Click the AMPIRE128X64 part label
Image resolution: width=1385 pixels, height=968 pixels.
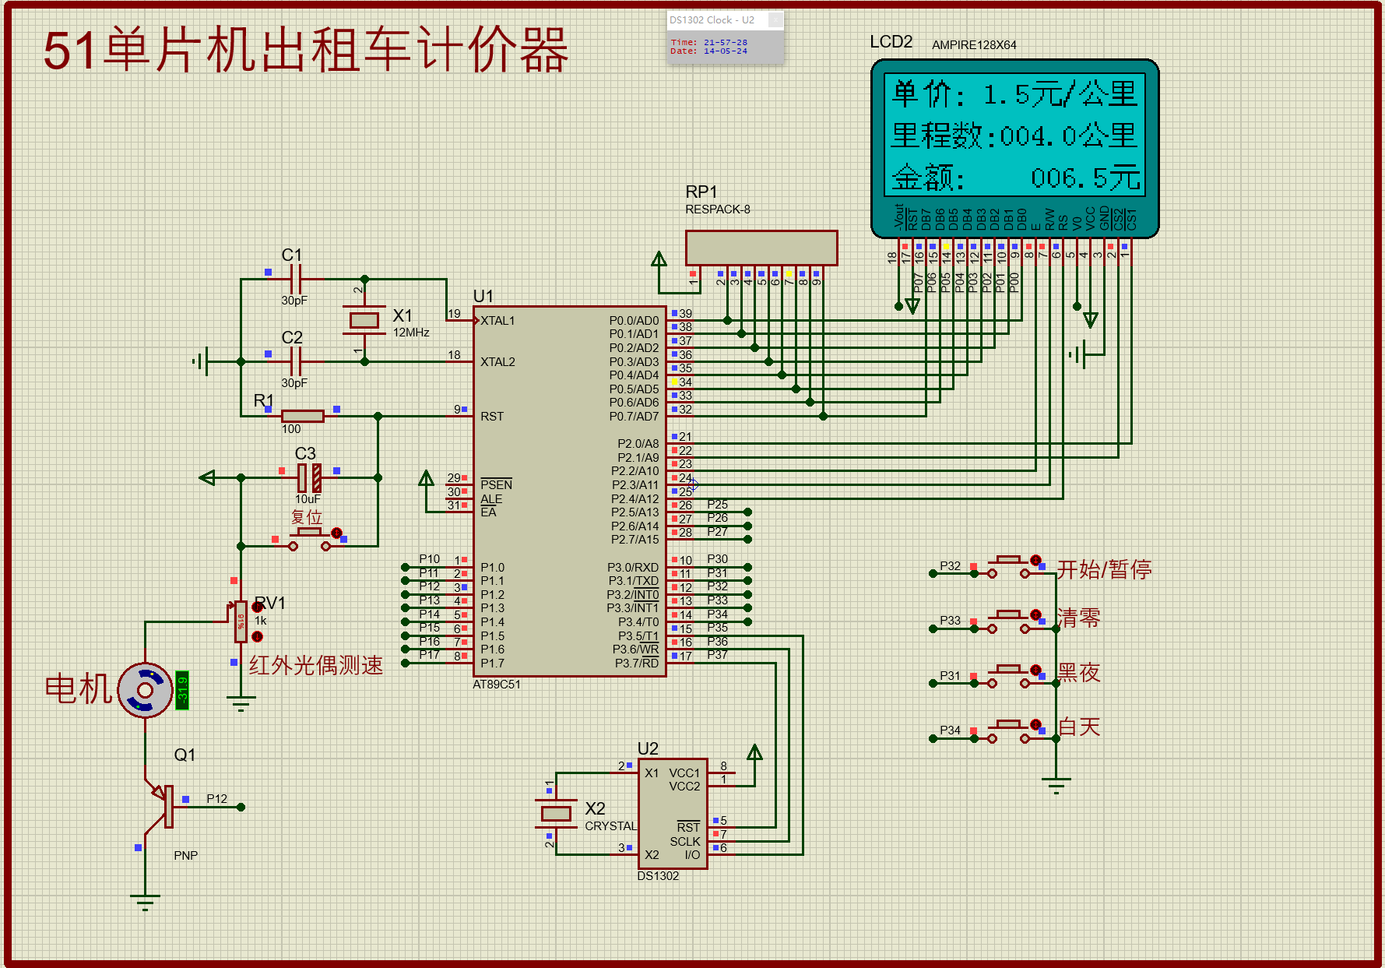(974, 45)
